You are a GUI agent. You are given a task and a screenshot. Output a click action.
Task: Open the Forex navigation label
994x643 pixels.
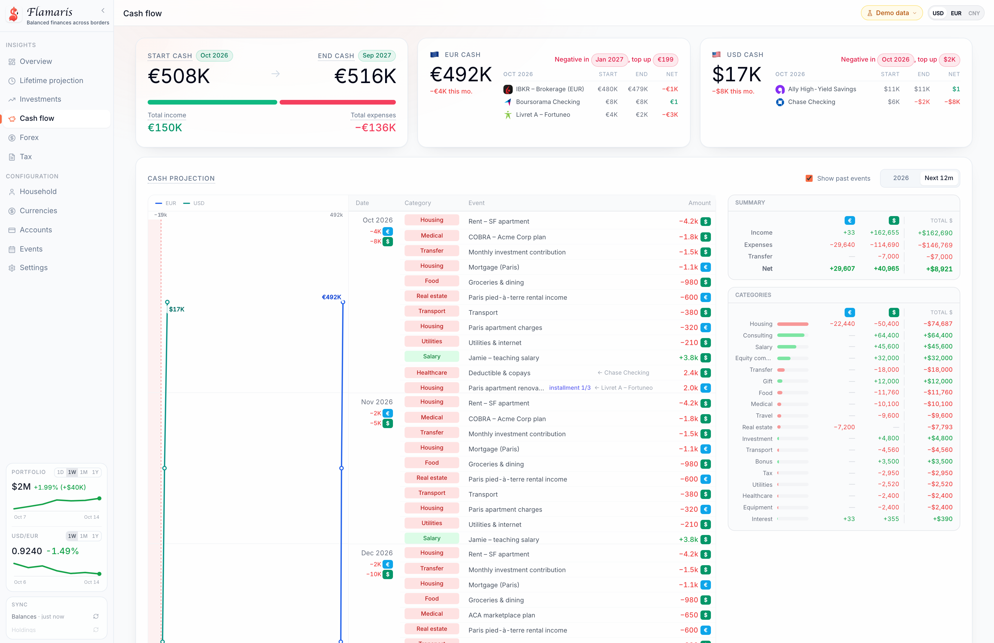click(x=29, y=138)
